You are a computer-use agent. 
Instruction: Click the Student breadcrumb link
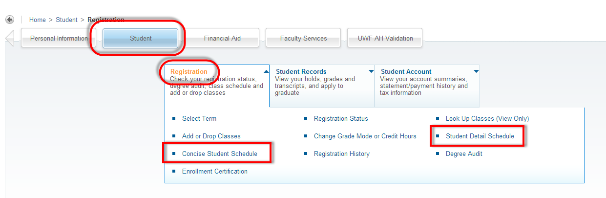point(66,20)
